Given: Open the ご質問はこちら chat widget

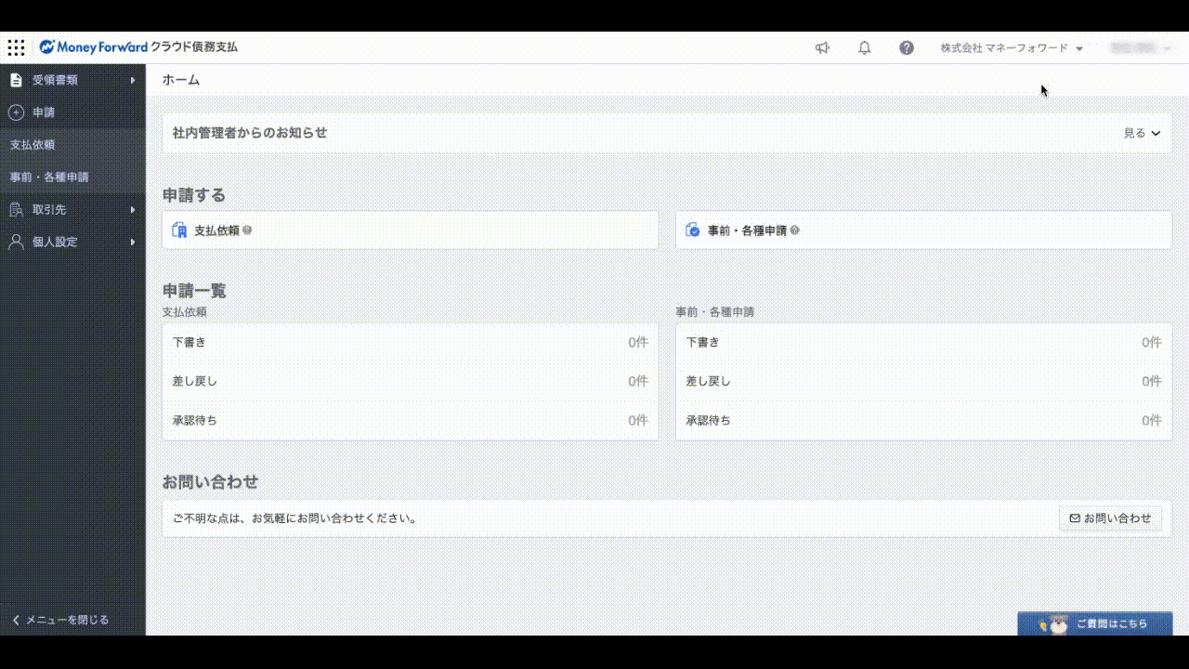Looking at the screenshot, I should pos(1094,623).
